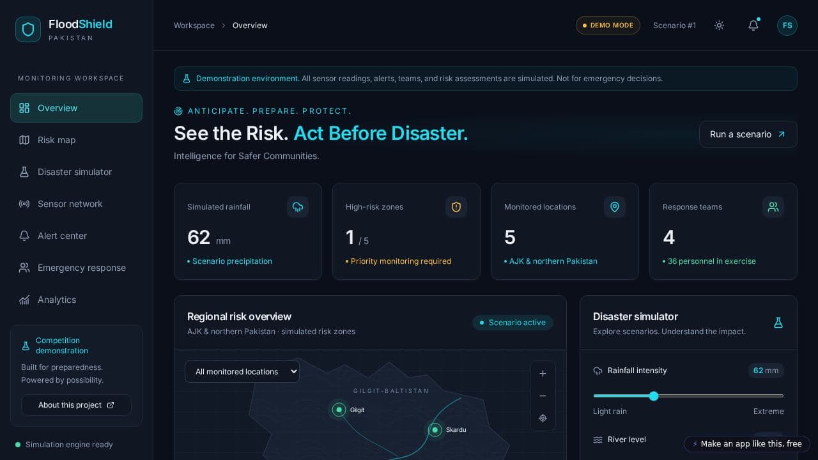Click the shield alert icon in High-risk zones card
The height and width of the screenshot is (460, 818).
click(x=456, y=207)
